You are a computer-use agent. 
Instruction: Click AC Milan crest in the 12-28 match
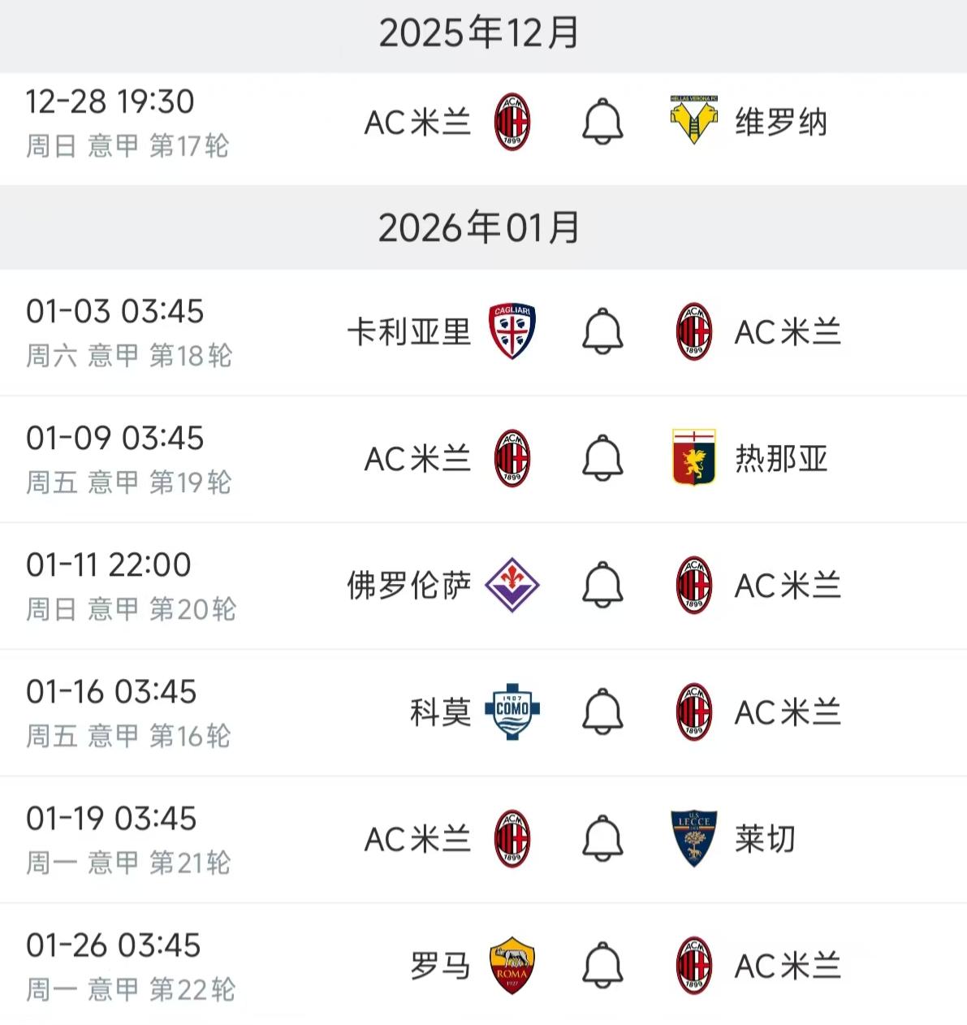tap(512, 122)
